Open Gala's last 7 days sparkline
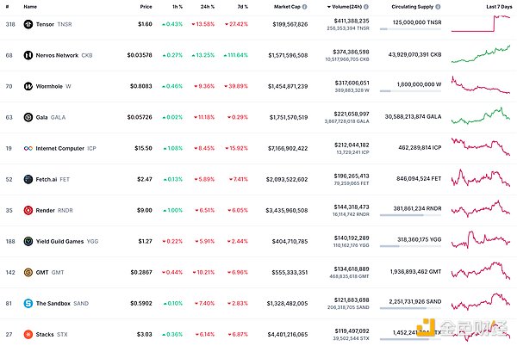 pos(485,117)
